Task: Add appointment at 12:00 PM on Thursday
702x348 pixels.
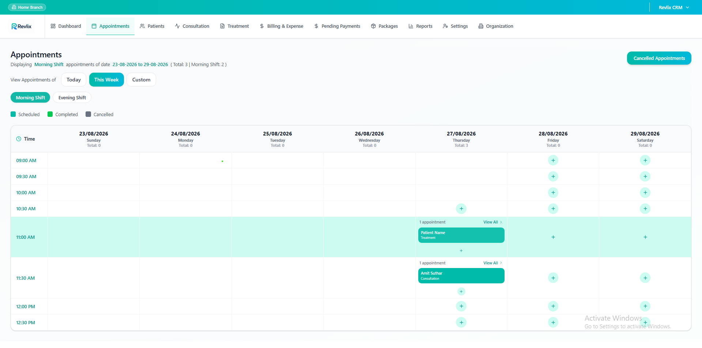Action: click(x=461, y=306)
